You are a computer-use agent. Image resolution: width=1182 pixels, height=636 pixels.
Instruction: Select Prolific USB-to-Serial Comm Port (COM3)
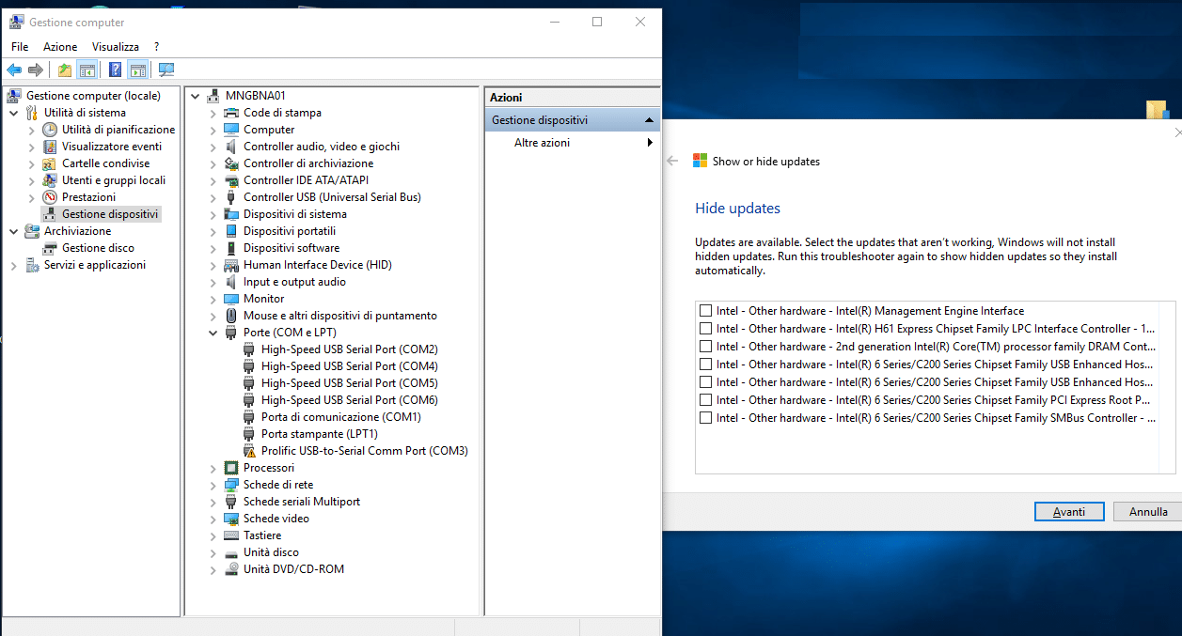click(365, 451)
